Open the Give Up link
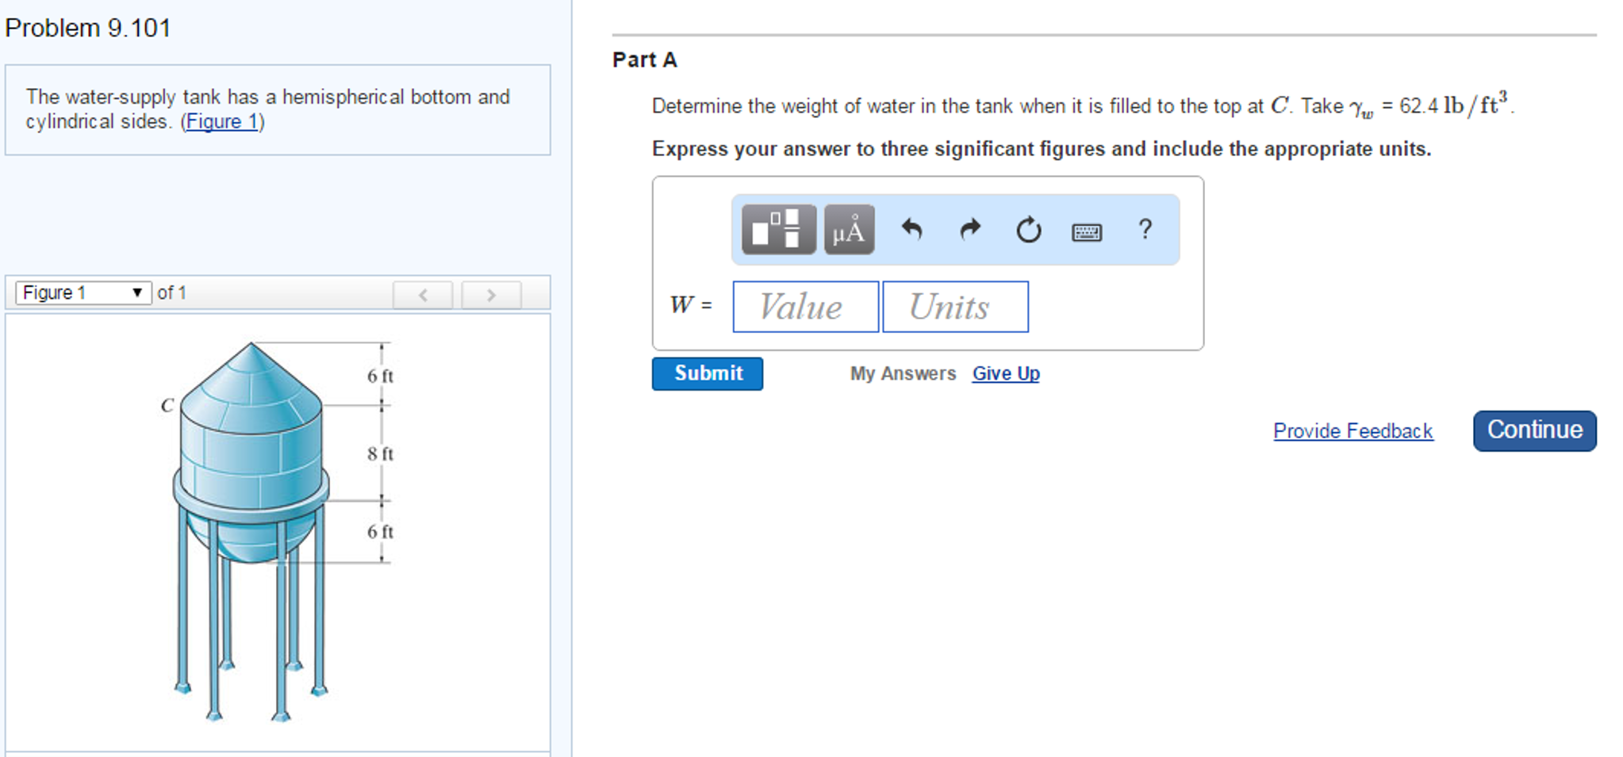 tap(1006, 373)
